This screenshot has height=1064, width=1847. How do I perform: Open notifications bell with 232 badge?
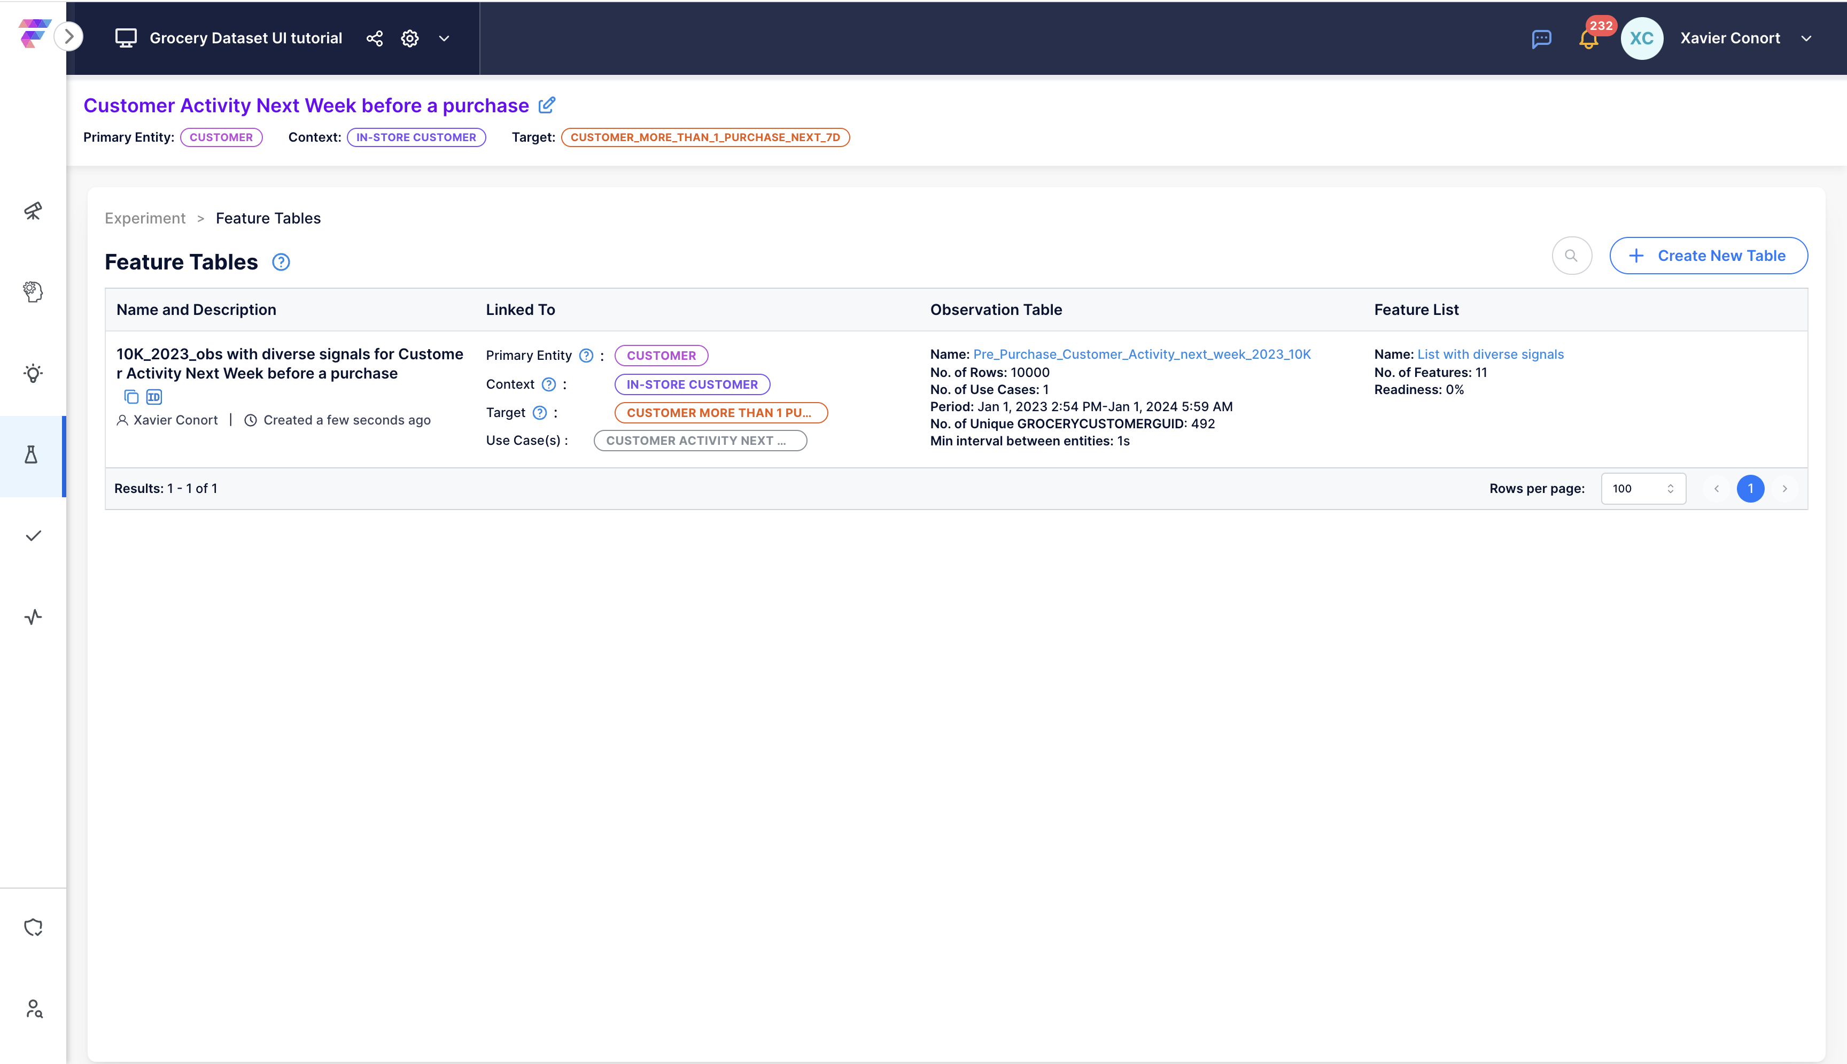coord(1589,38)
